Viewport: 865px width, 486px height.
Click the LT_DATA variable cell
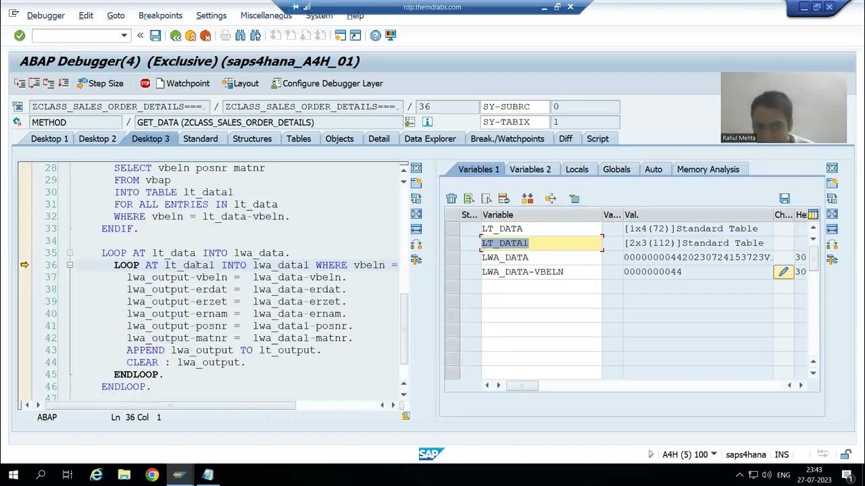pyautogui.click(x=541, y=229)
